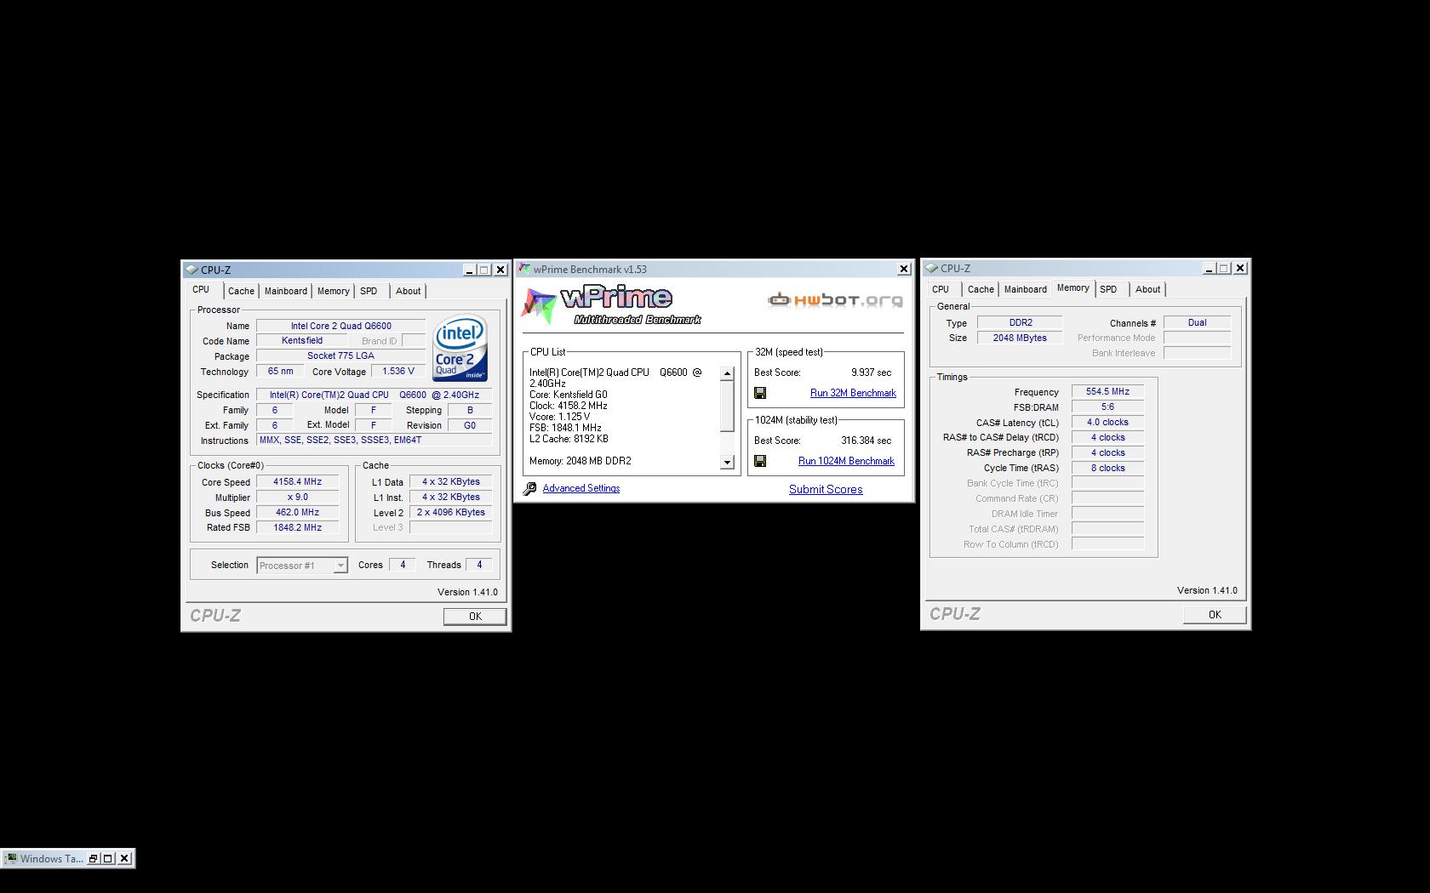
Task: Click the Kentsfield code name field
Action: click(301, 341)
